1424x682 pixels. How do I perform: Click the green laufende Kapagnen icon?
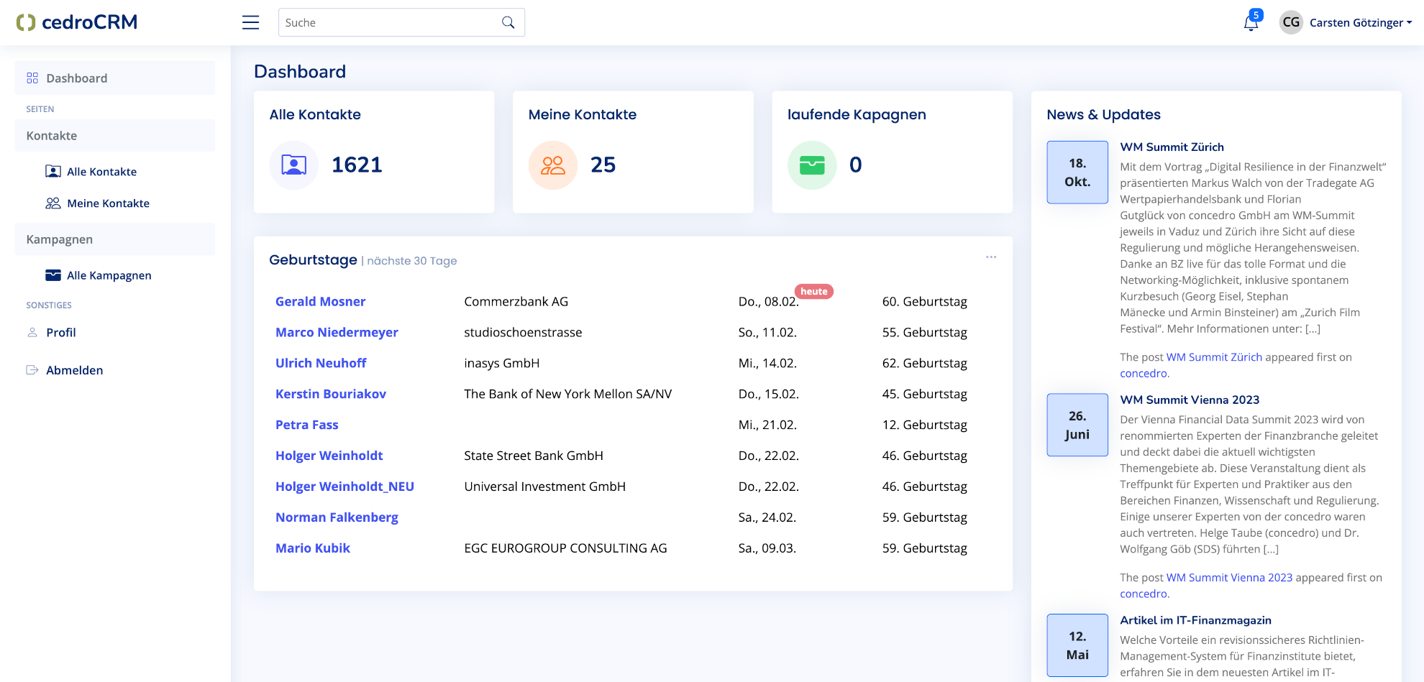[x=811, y=165]
